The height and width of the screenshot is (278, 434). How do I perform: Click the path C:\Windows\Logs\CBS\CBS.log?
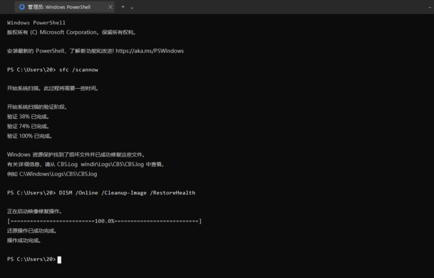pos(58,174)
